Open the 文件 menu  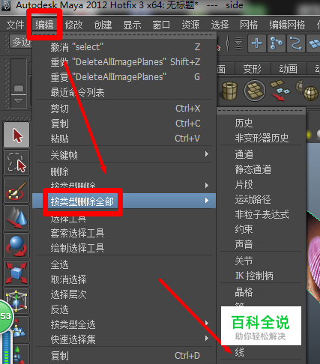pos(16,25)
